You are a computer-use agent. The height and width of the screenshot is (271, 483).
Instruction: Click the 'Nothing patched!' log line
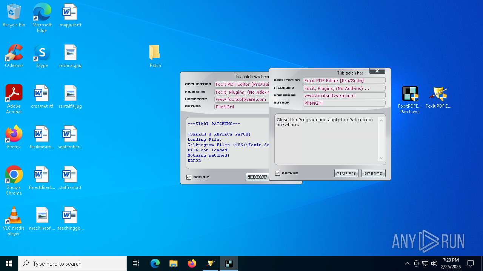[x=208, y=155]
